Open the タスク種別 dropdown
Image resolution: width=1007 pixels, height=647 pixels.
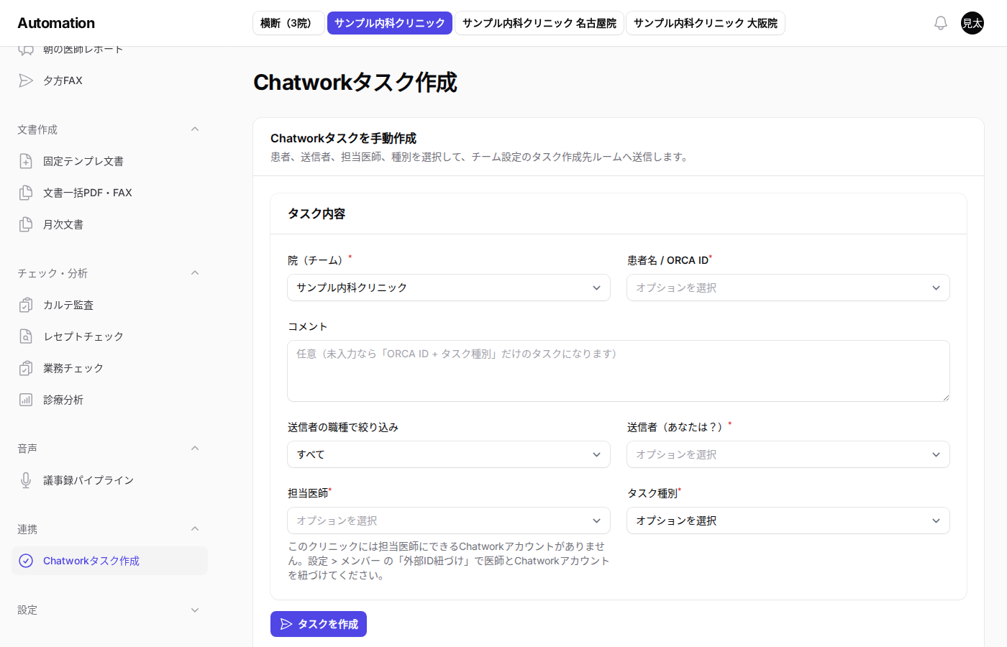[x=788, y=520]
